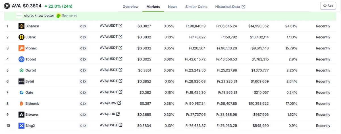Click external link icon beside AVA/KRW pair

click(x=119, y=103)
